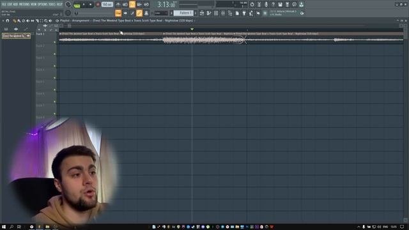Click the Track 1 header label
Viewport: 409px width, 230px height.
(x=40, y=34)
